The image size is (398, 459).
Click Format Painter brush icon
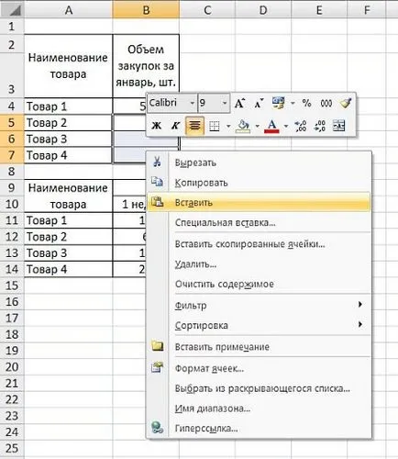(346, 103)
